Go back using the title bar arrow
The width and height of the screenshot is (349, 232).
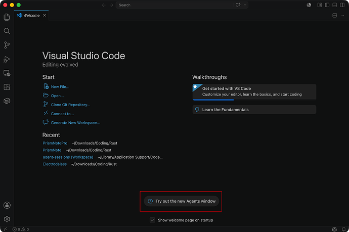(104, 5)
